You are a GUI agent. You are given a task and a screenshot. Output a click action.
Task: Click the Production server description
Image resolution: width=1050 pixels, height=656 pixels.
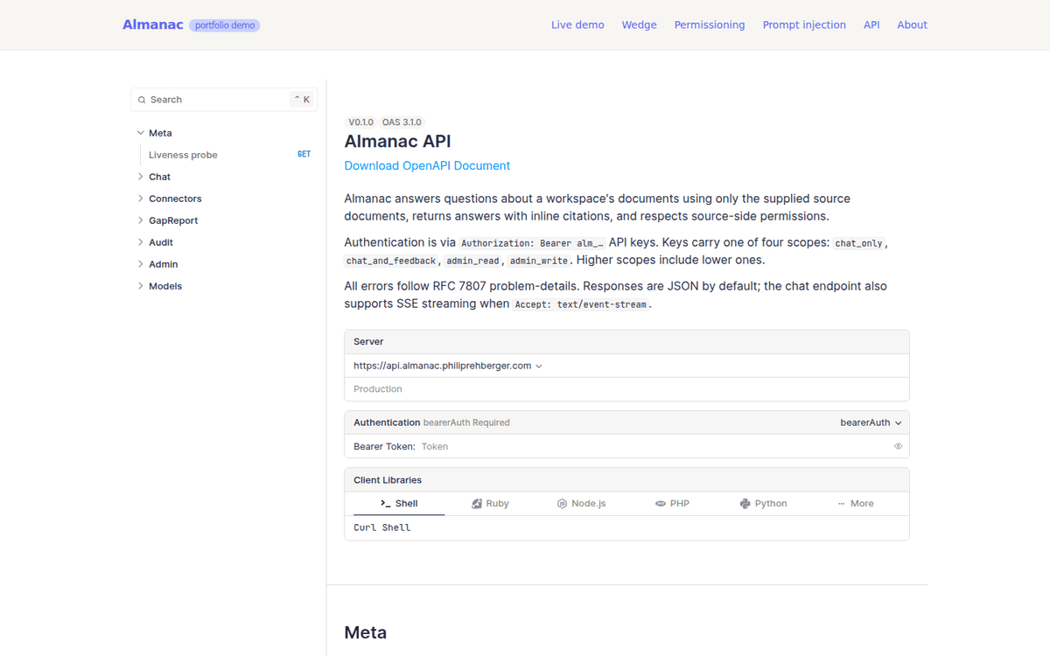tap(378, 388)
